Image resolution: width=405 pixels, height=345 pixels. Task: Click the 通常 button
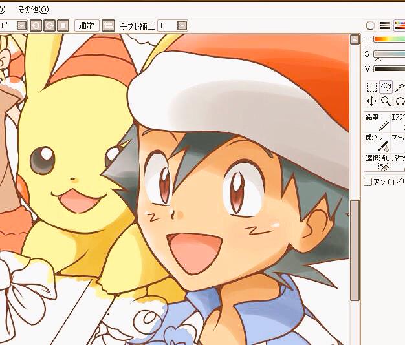[x=87, y=26]
